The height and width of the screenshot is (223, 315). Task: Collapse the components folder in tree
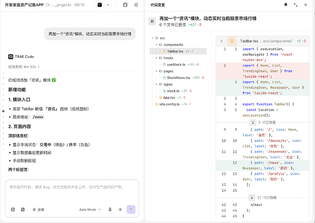click(x=156, y=45)
